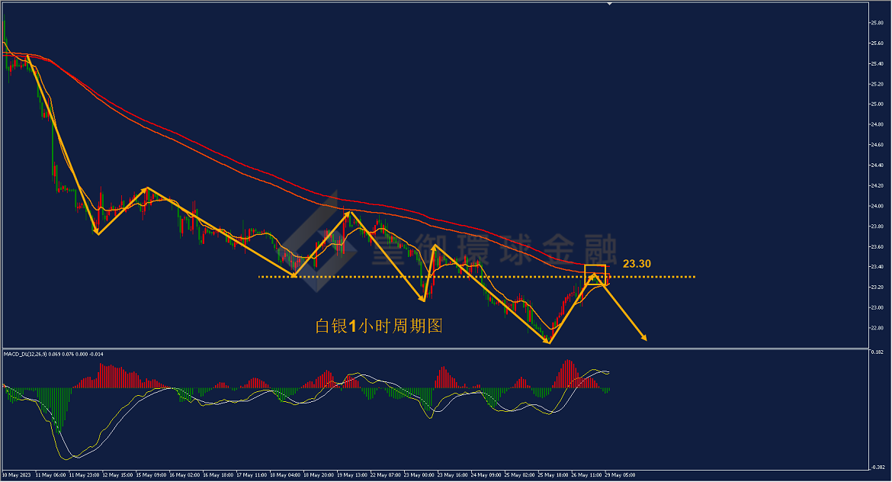
Task: Click the 29 May 05:00 time label
Action: click(x=620, y=474)
